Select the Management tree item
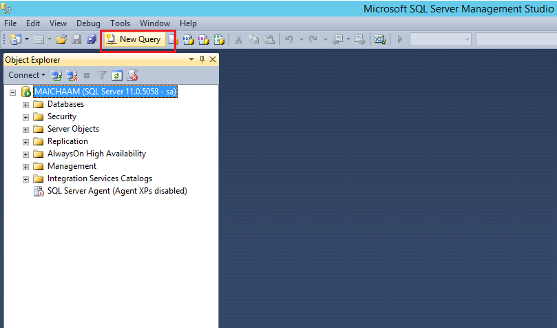 coord(72,166)
